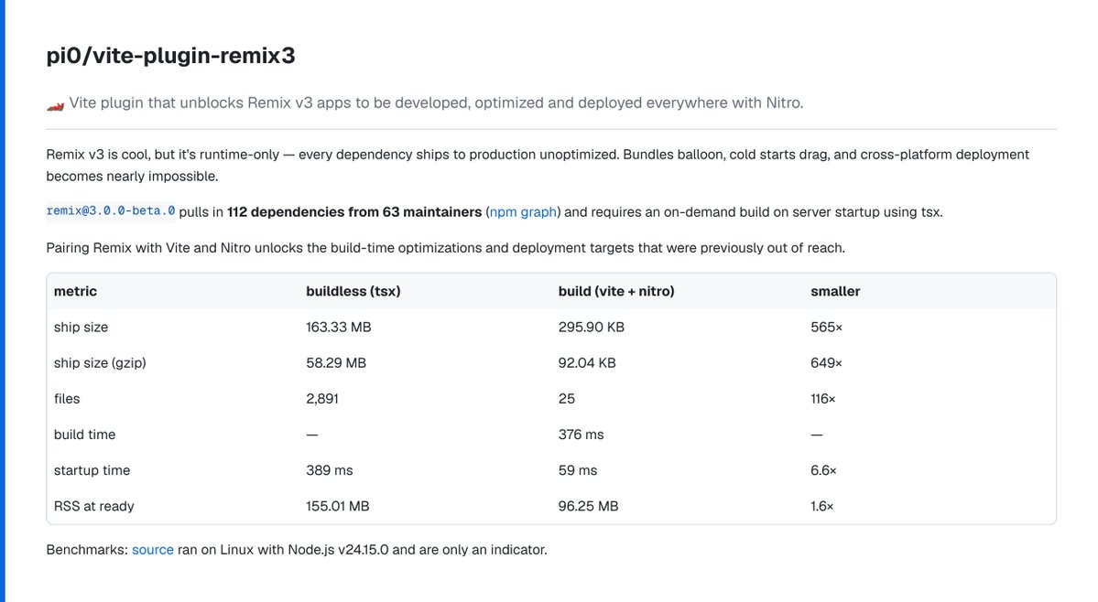1098x602 pixels.
Task: Click the "116×" cell
Action: click(822, 399)
